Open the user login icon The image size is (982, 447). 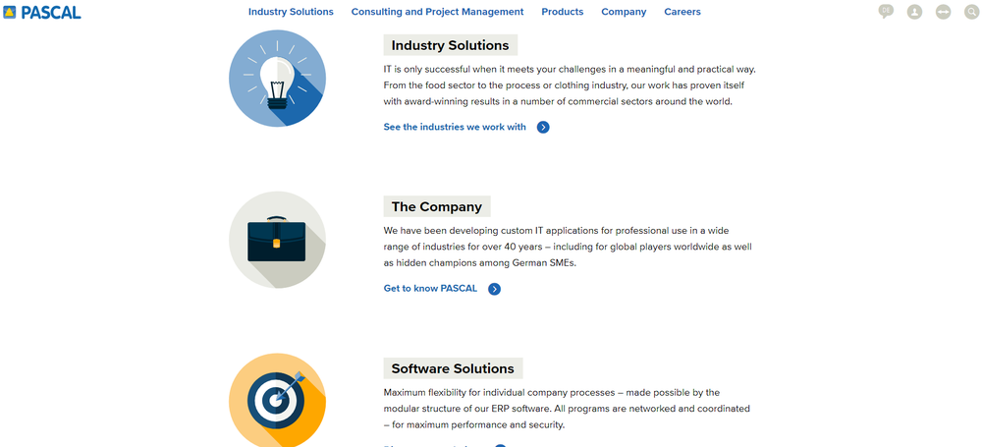[914, 11]
